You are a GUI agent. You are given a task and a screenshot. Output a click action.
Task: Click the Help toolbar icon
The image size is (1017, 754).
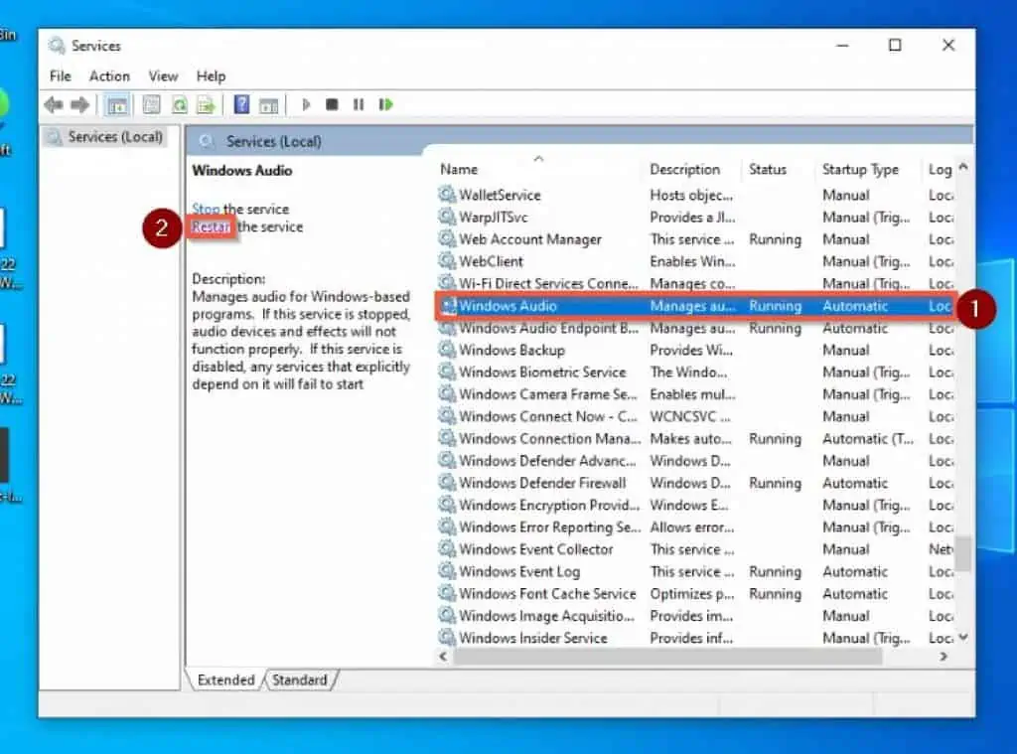(240, 104)
